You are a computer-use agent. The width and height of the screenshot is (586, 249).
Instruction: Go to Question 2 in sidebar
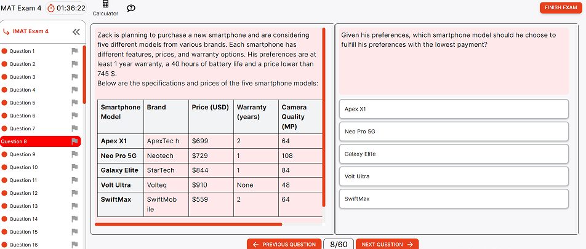pyautogui.click(x=22, y=64)
